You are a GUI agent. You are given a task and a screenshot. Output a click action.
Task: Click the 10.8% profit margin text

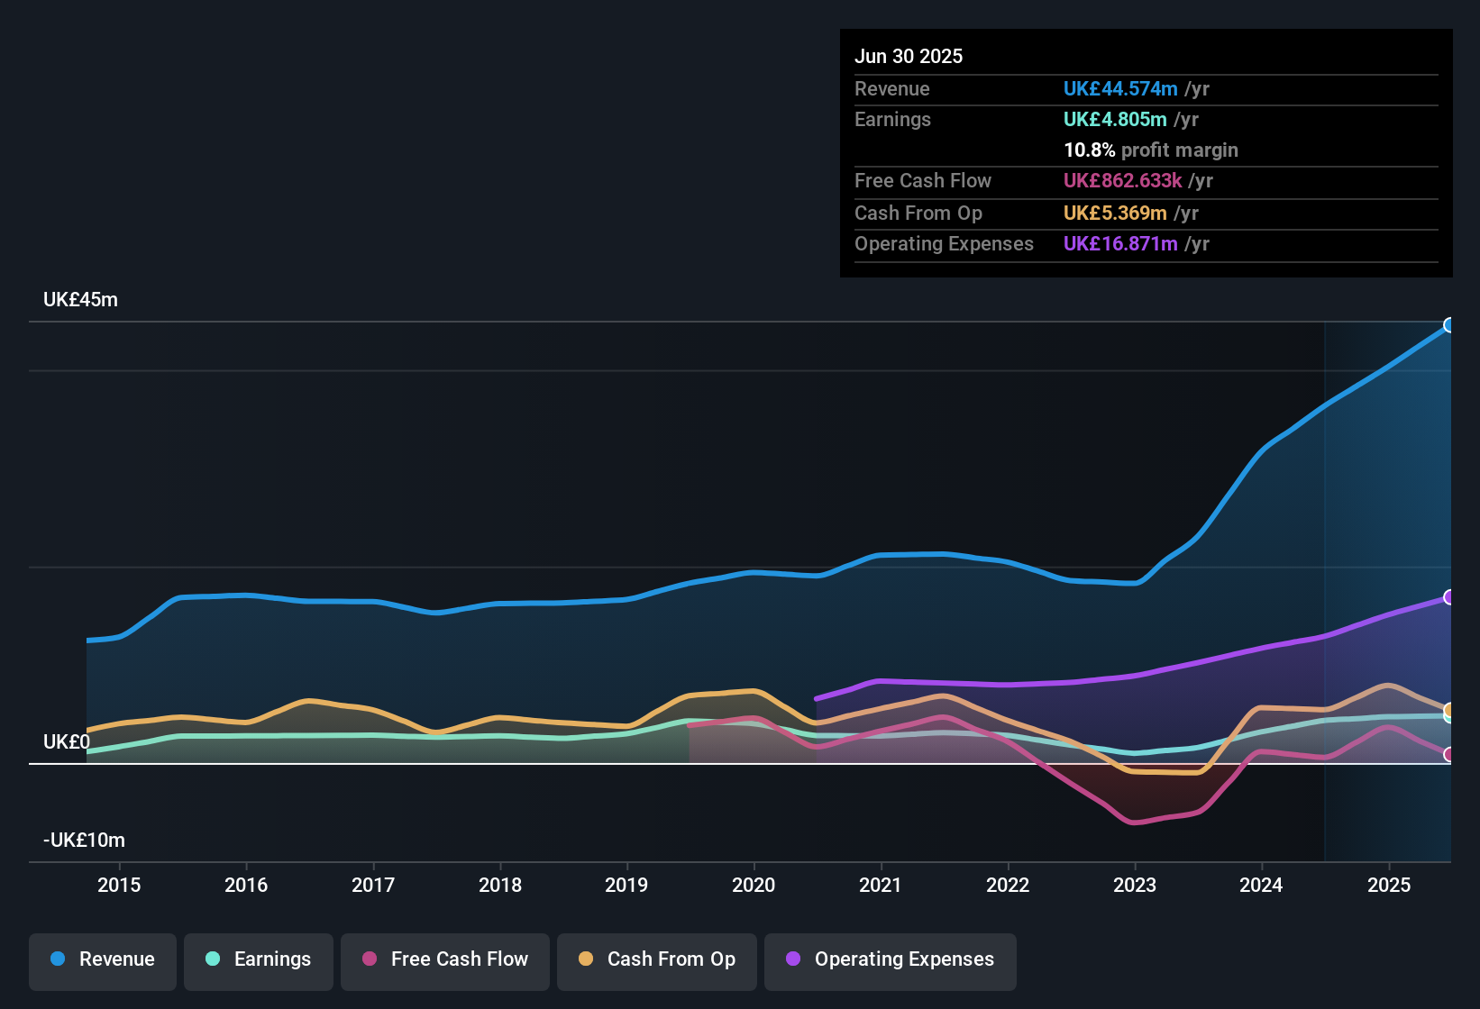(1151, 150)
